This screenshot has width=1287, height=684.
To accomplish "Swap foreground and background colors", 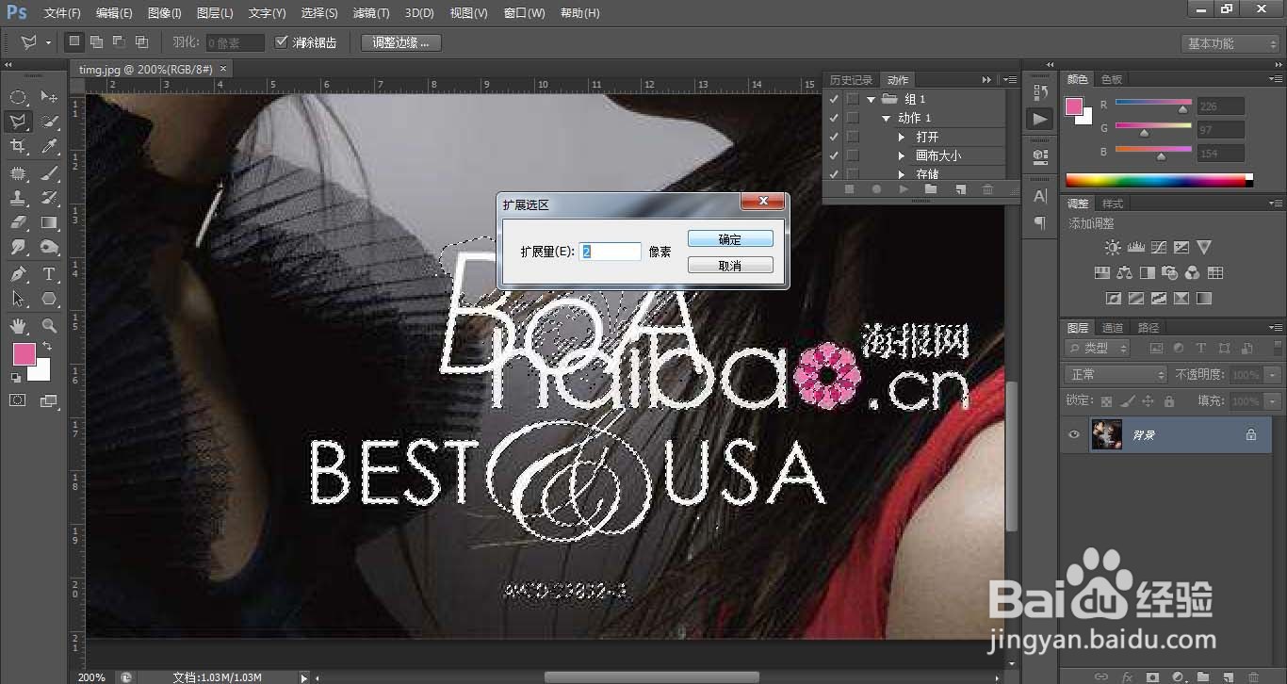I will (47, 347).
